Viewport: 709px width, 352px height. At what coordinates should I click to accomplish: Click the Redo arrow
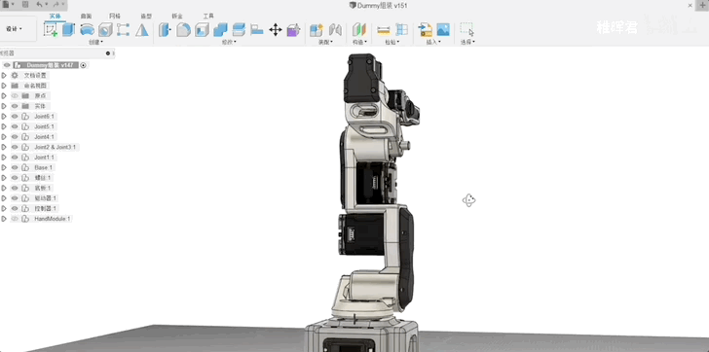click(57, 5)
